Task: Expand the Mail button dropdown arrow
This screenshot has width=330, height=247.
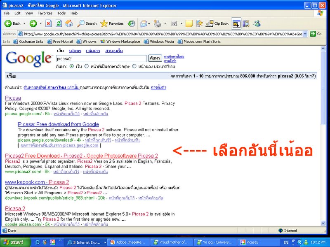Action: click(x=149, y=23)
